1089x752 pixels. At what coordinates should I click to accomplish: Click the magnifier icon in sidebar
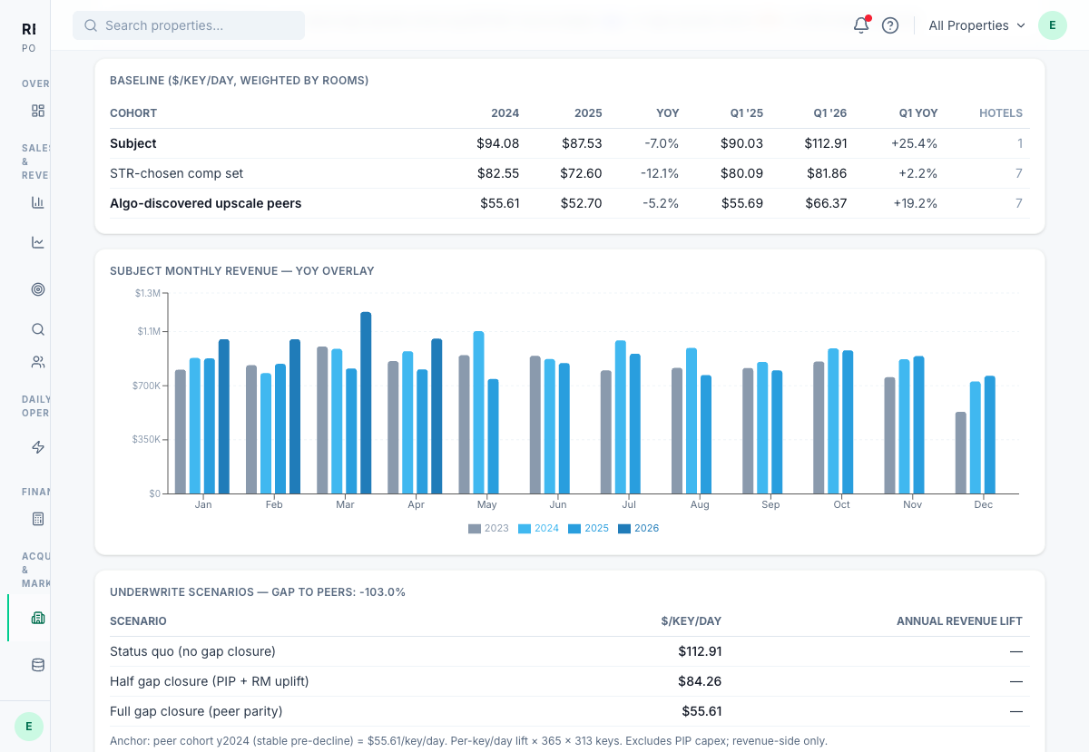click(38, 329)
